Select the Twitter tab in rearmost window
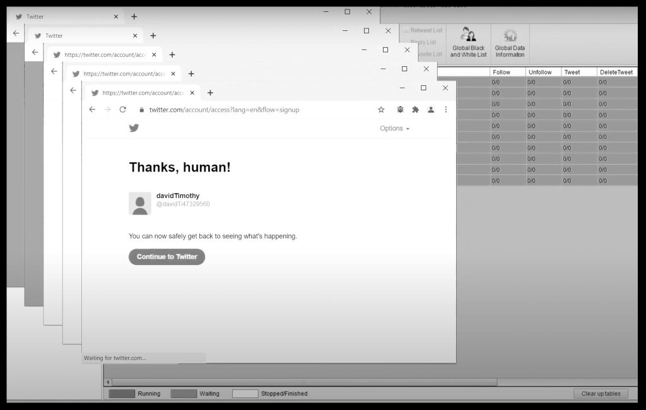The image size is (646, 410). [x=66, y=16]
